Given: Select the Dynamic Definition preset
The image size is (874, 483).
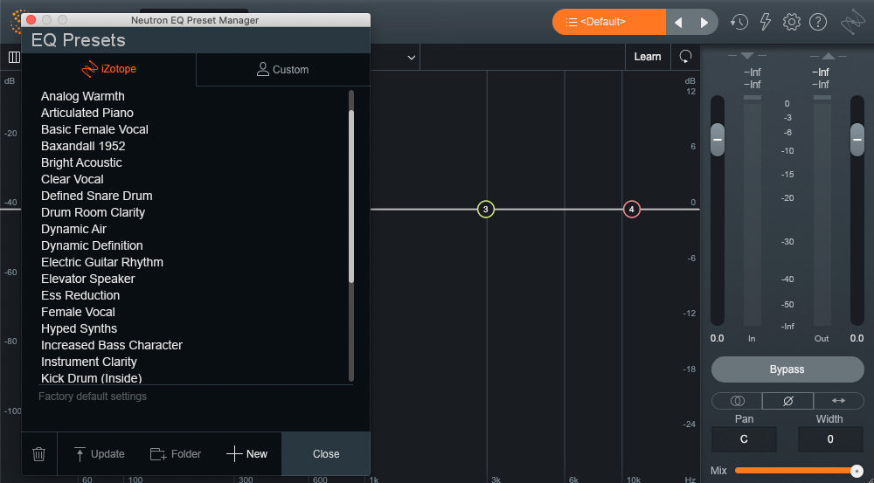Looking at the screenshot, I should [92, 245].
